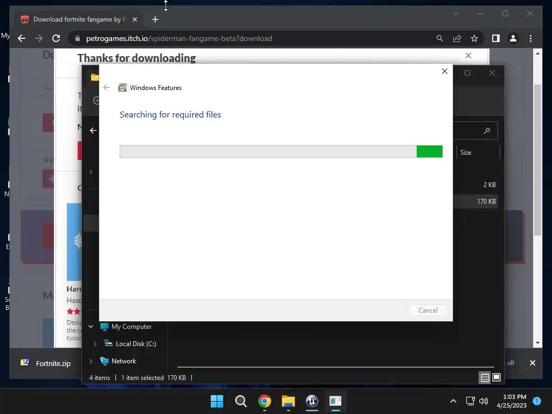The image size is (552, 414).
Task: Click the share page icon in Chrome
Action: pyautogui.click(x=457, y=38)
